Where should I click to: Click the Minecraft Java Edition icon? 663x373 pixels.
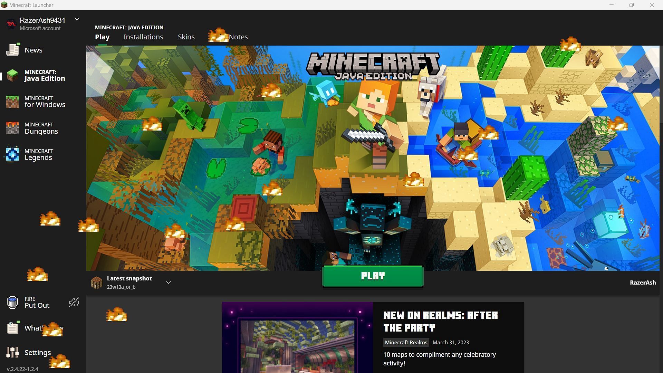(x=12, y=75)
